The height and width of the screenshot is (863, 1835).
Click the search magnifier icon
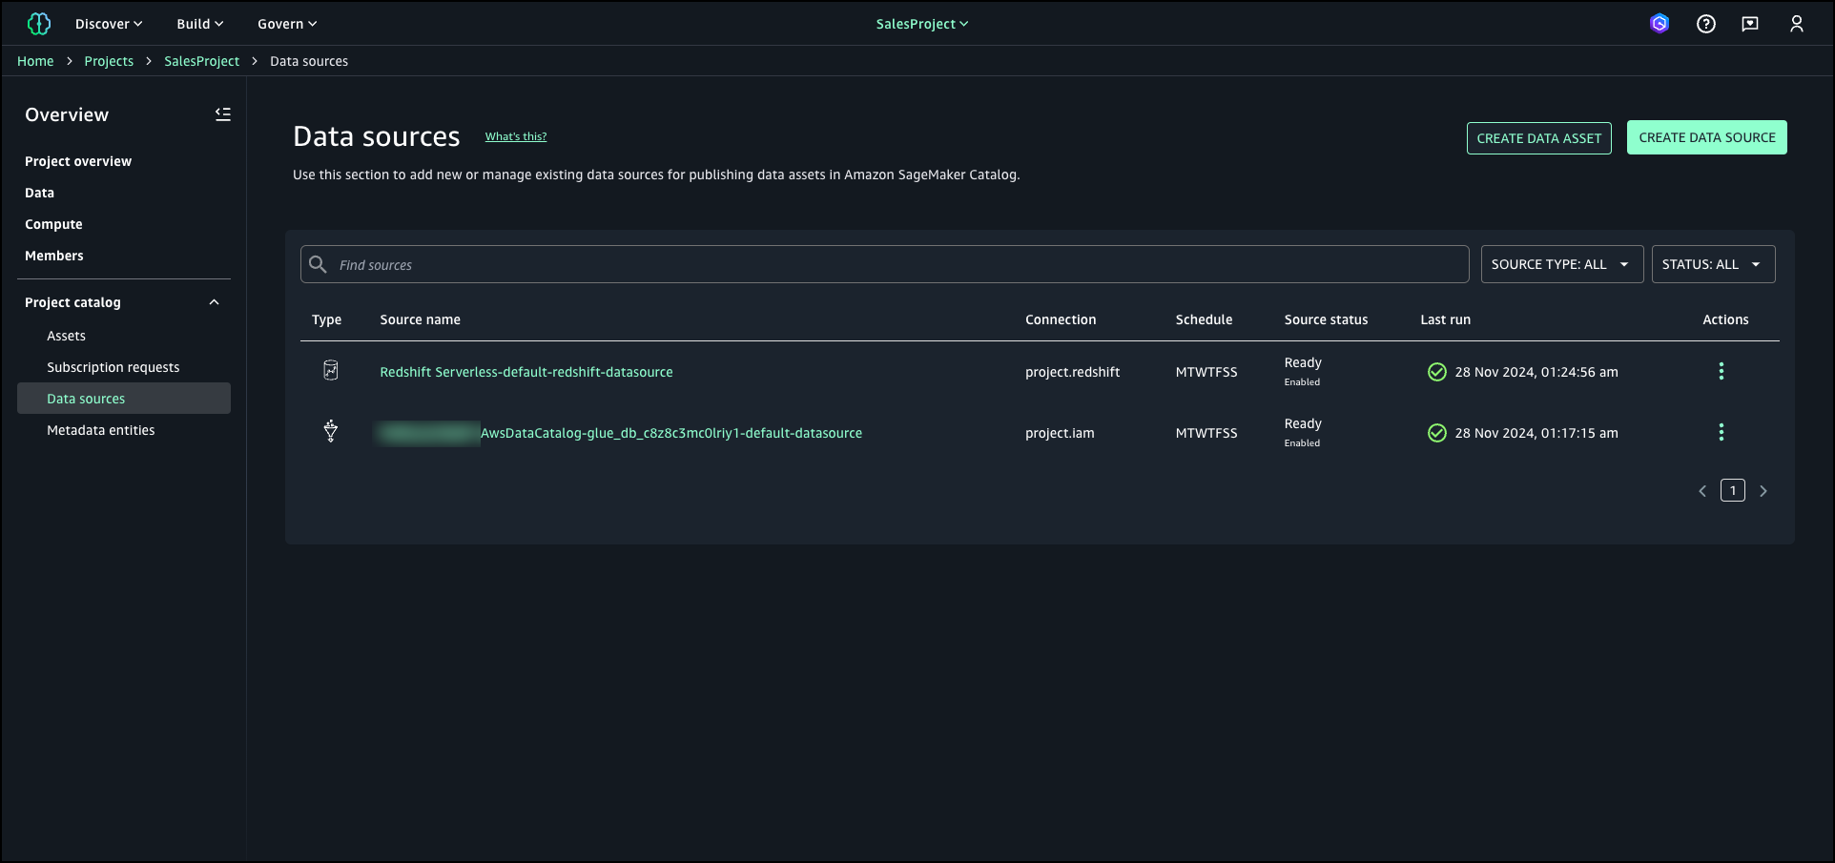(x=319, y=264)
